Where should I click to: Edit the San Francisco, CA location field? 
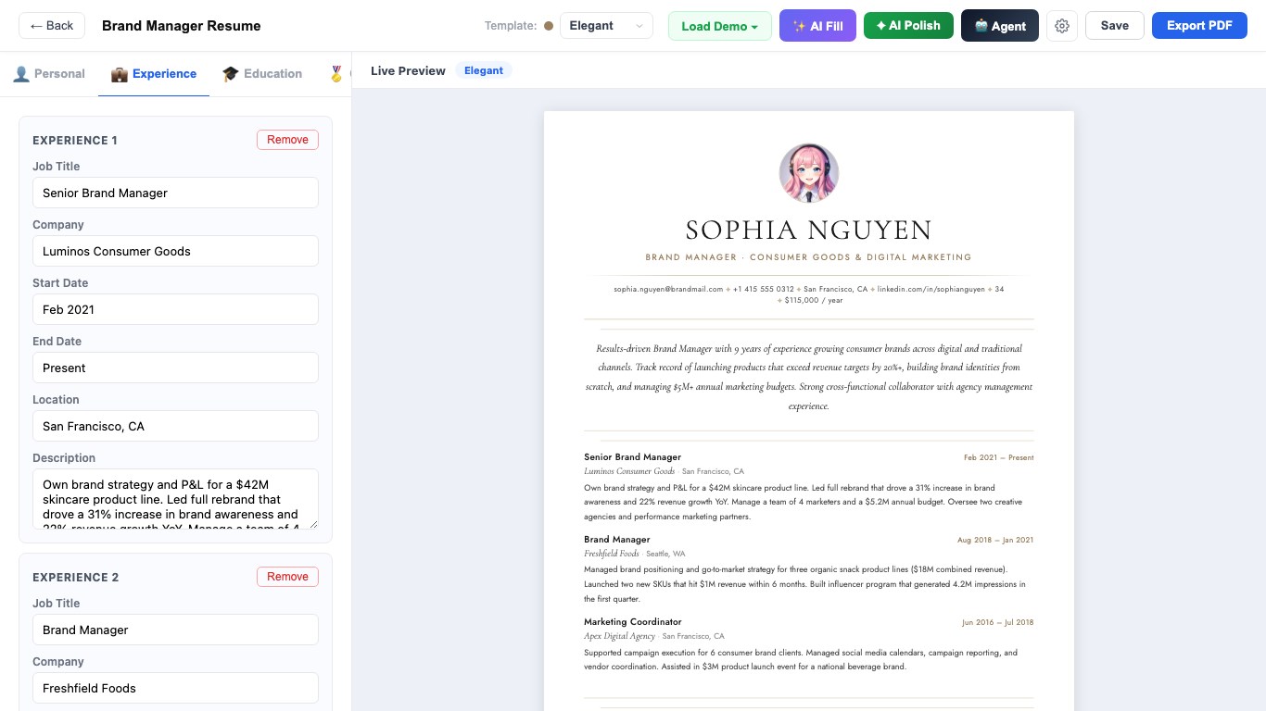(175, 426)
